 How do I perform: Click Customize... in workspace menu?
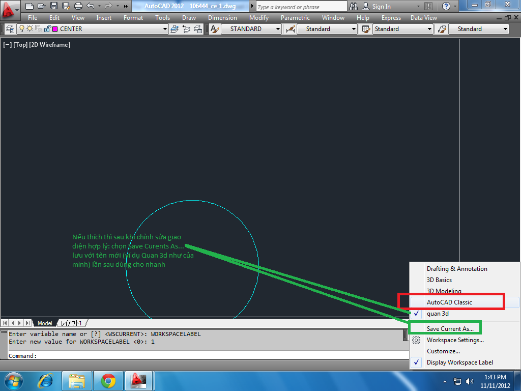pos(464,351)
